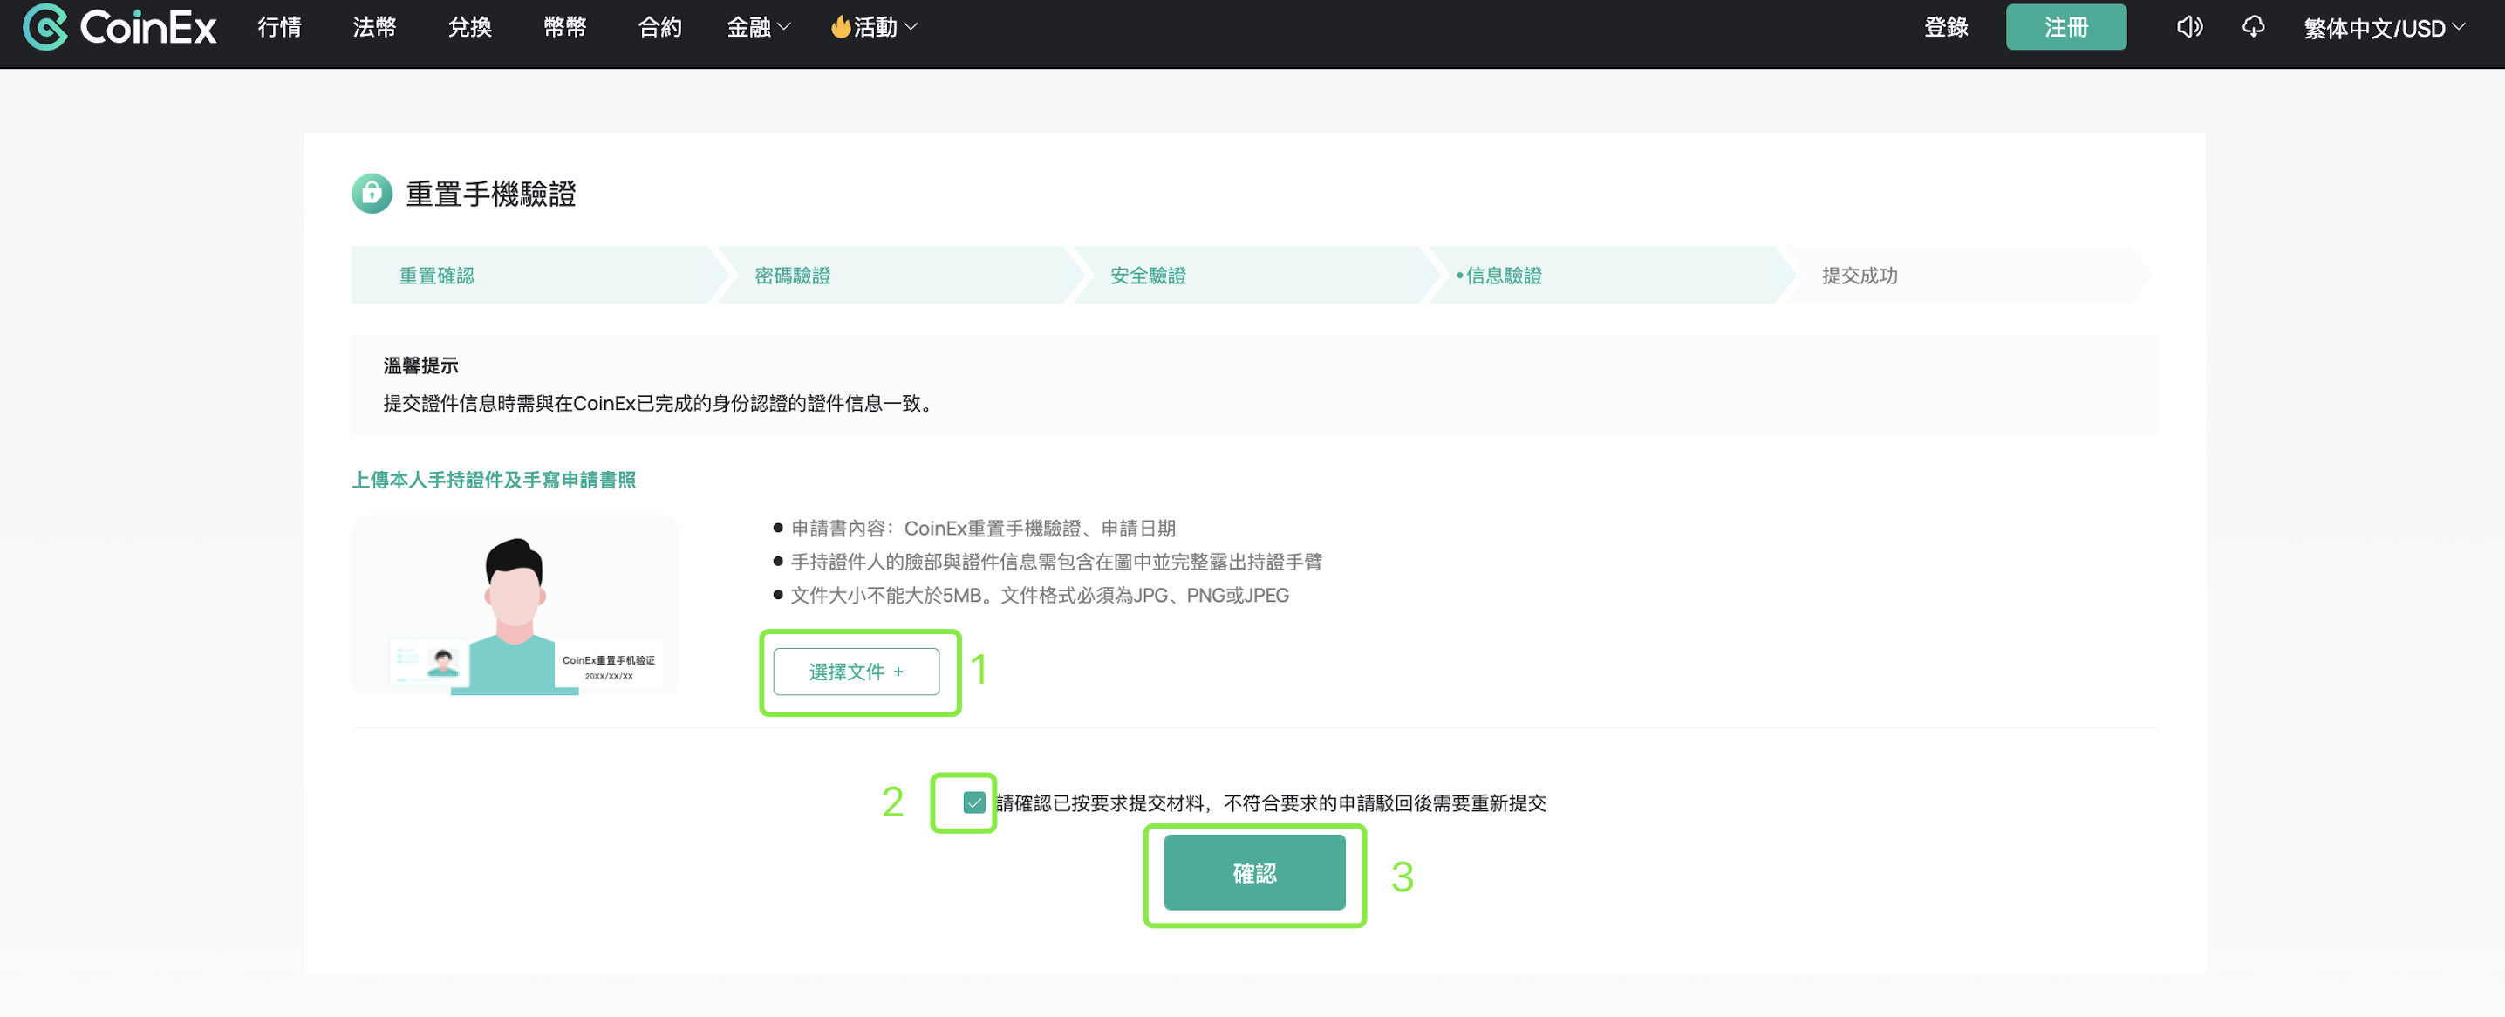
Task: Expand the 活動 dropdown arrow
Action: coord(911,27)
